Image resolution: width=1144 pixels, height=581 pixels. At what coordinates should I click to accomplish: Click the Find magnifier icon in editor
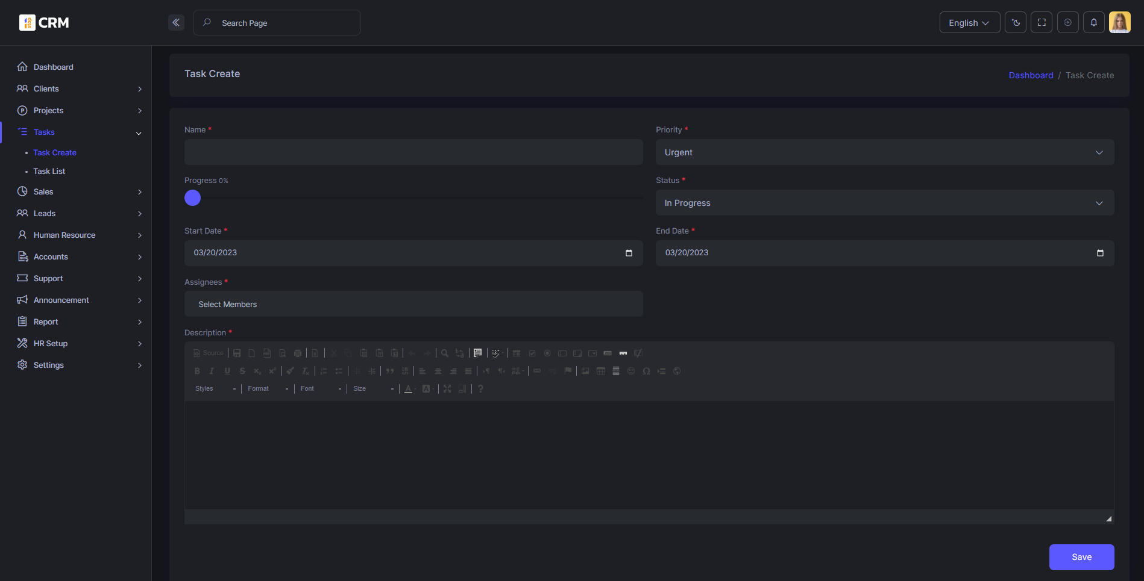(445, 353)
